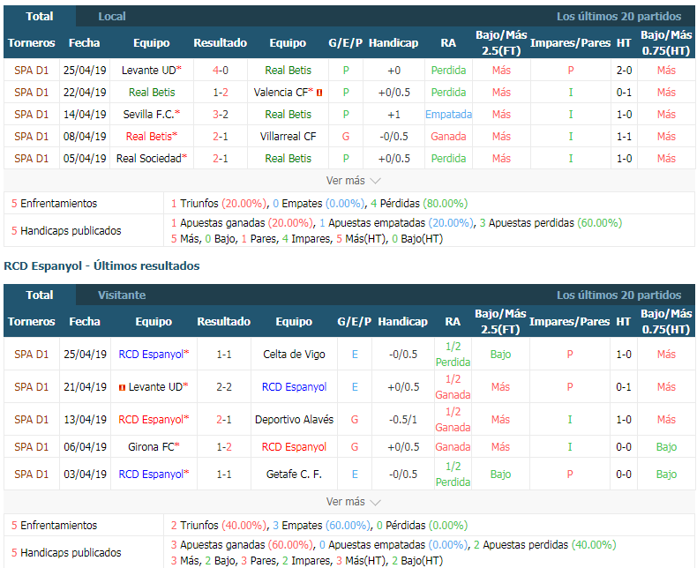Viewport: 697px width, 568px height.
Task: Switch to the Local tab in the Real Betis table
Action: 111,17
